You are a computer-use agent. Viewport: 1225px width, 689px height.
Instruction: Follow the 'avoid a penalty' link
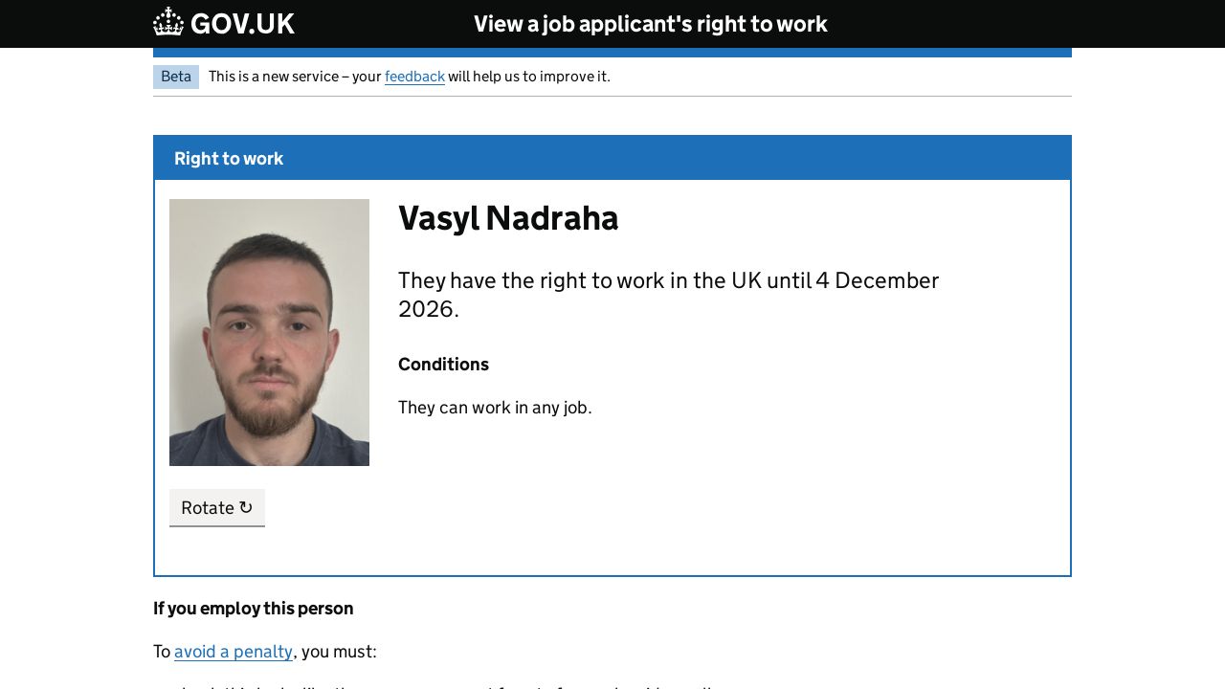(x=234, y=652)
